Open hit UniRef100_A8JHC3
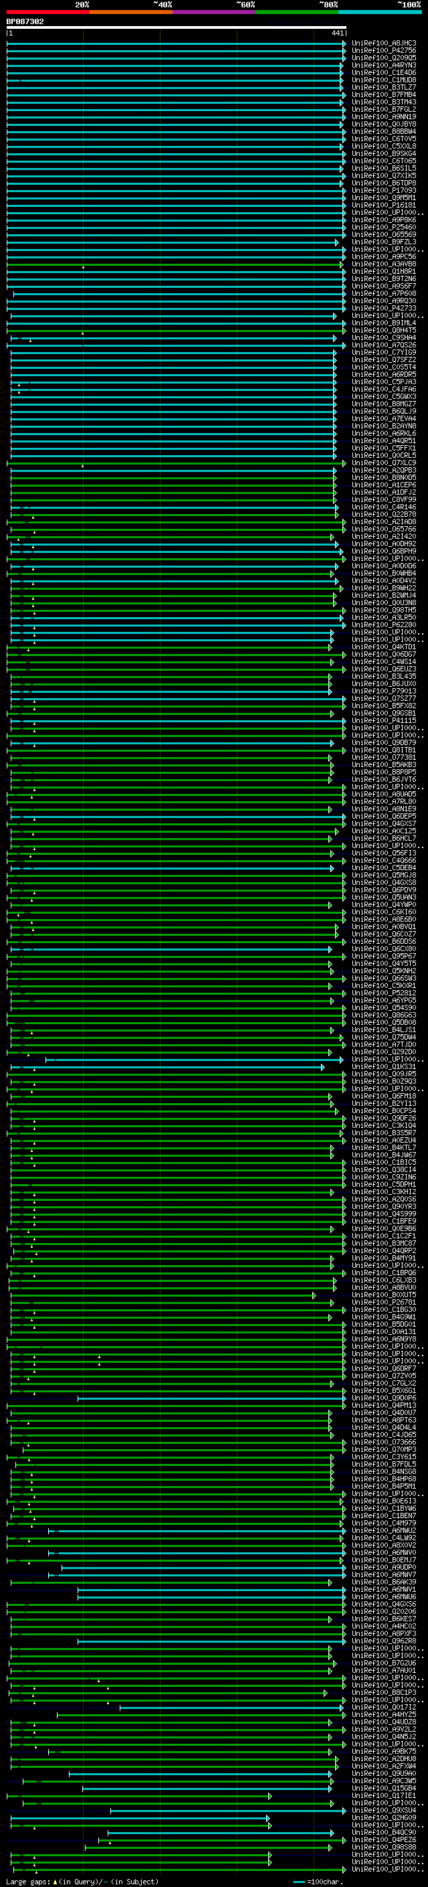428x1887 pixels. coord(384,44)
